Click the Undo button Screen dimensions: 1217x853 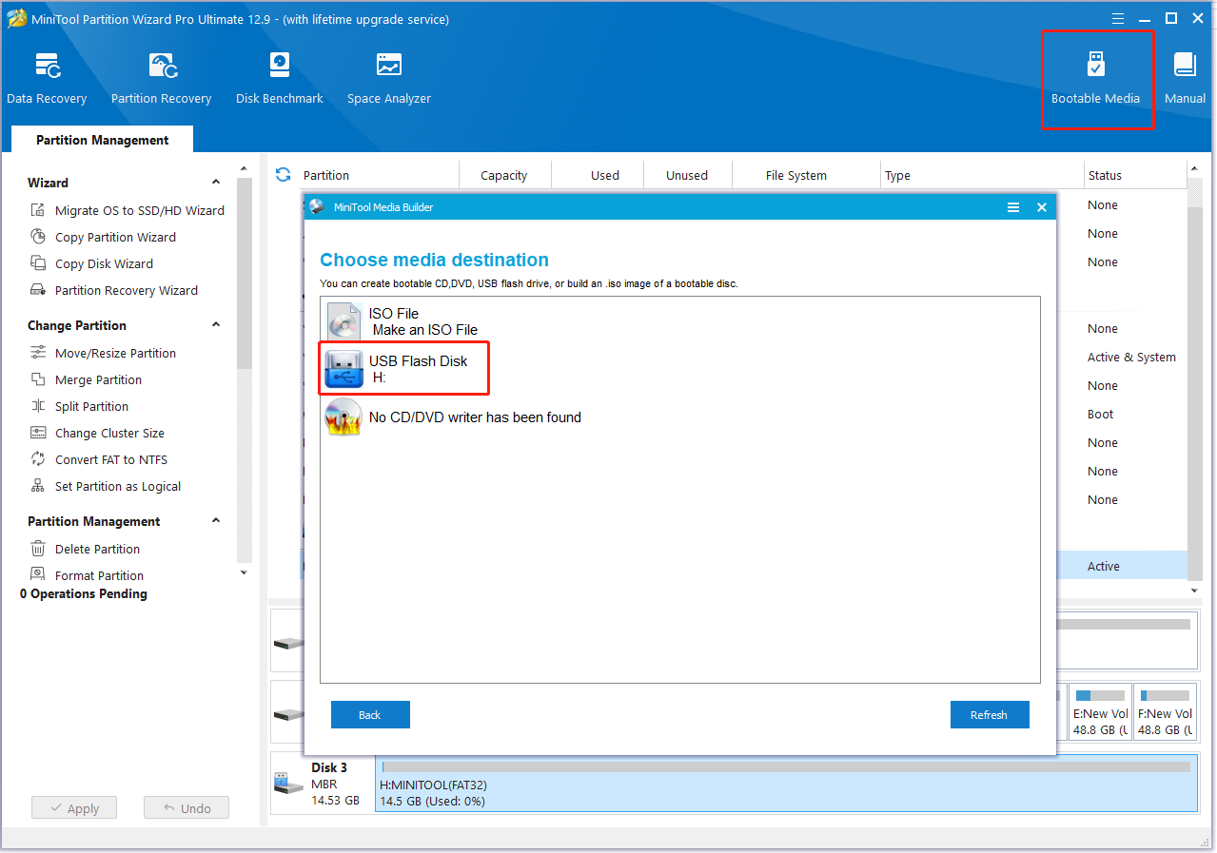(186, 808)
